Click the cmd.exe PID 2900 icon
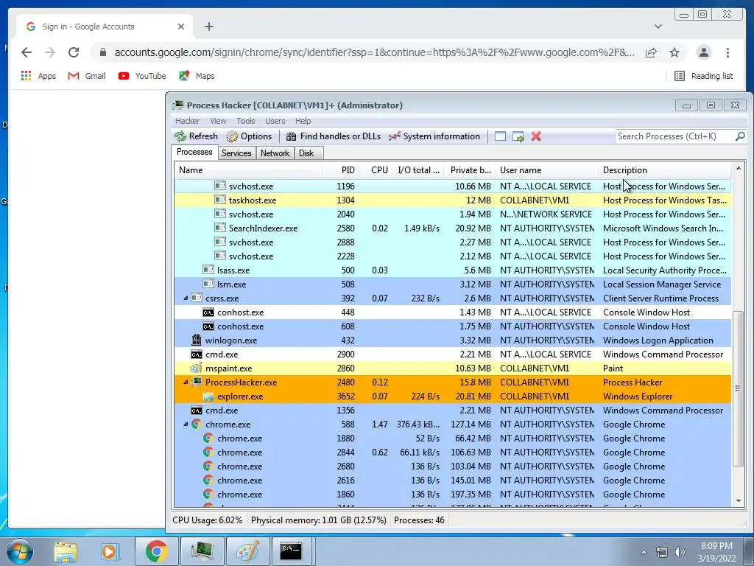This screenshot has width=754, height=566. point(196,354)
